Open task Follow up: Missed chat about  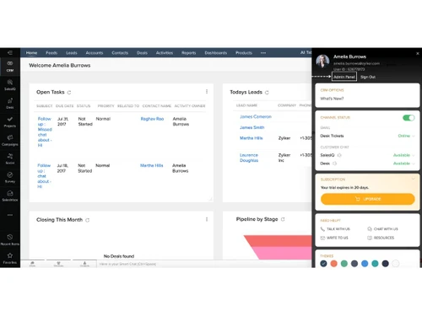click(x=45, y=132)
